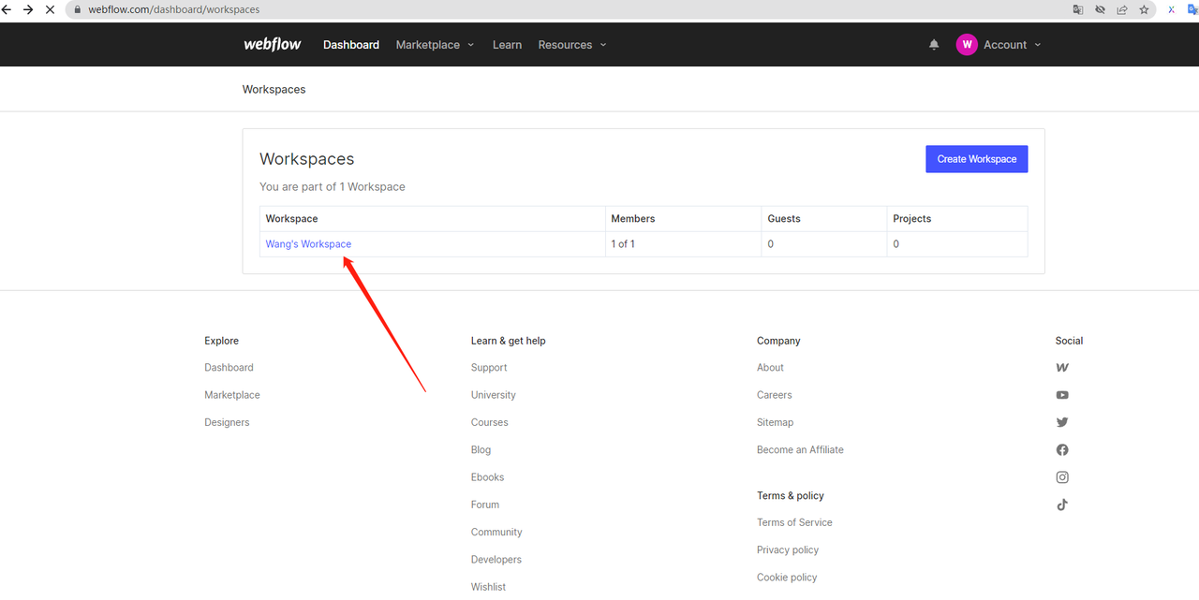Open Webflow's social page via W icon

(1062, 368)
